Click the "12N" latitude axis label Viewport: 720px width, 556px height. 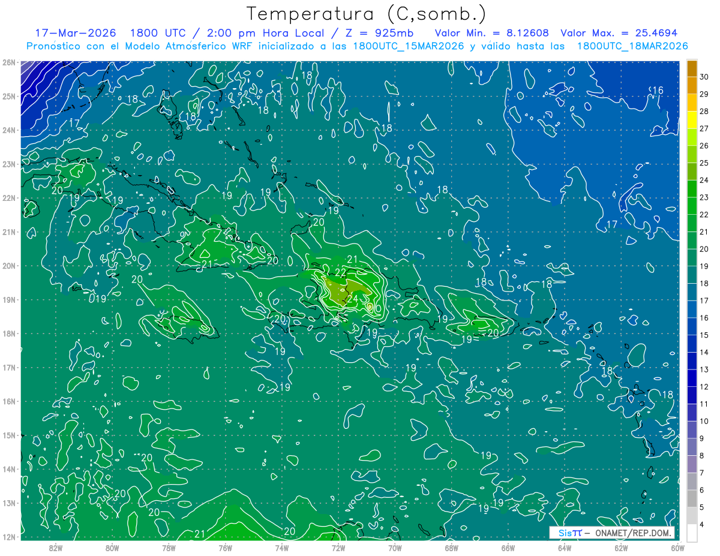(x=8, y=537)
